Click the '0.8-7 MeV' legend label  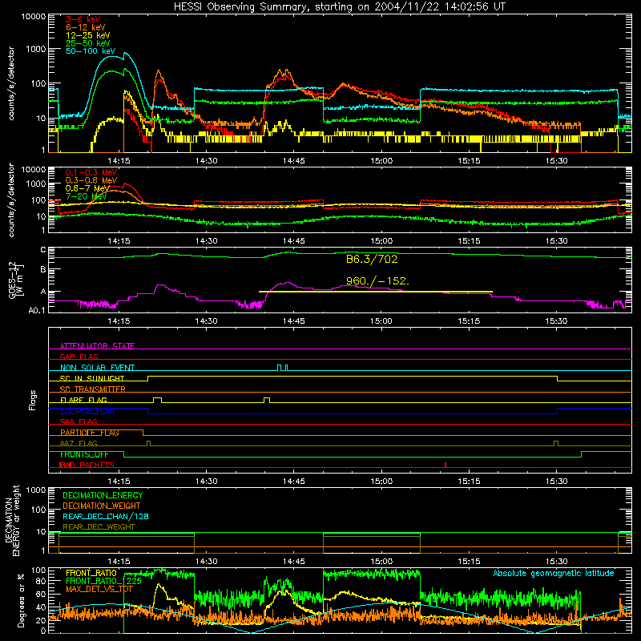click(x=87, y=188)
